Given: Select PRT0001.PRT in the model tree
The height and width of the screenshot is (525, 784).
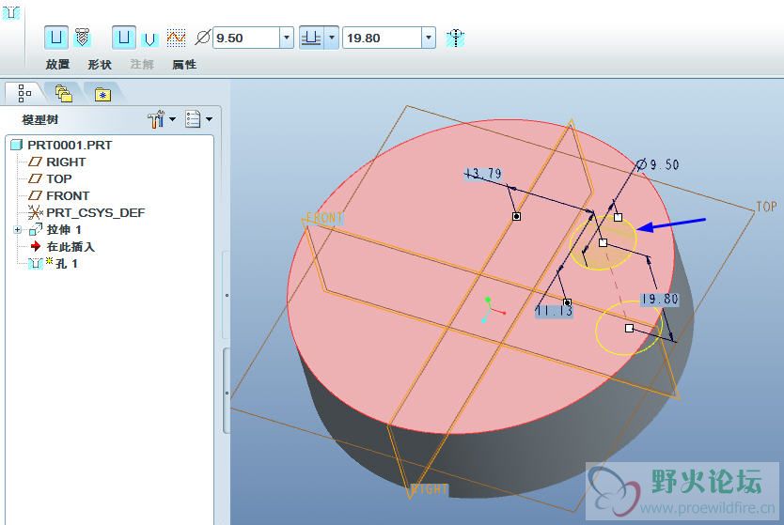Looking at the screenshot, I should tap(61, 145).
